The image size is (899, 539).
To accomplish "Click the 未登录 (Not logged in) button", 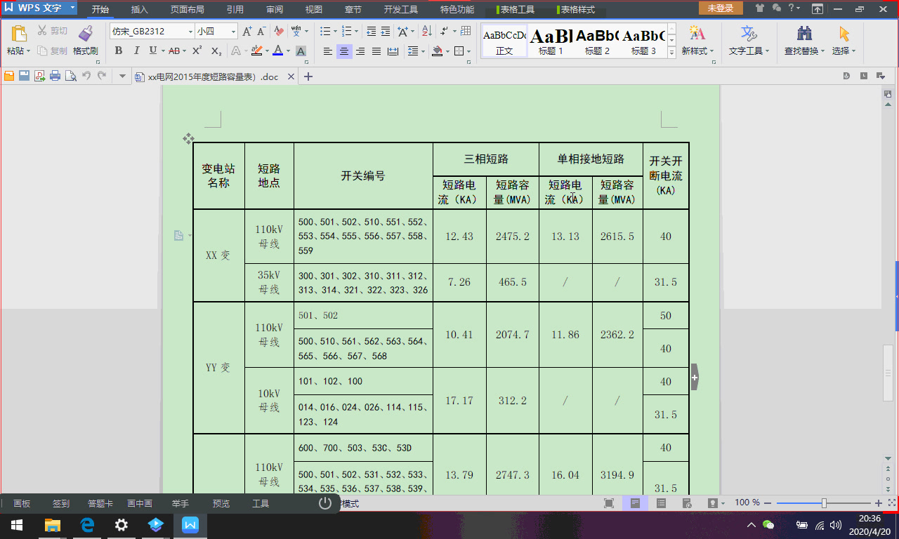I will [721, 8].
